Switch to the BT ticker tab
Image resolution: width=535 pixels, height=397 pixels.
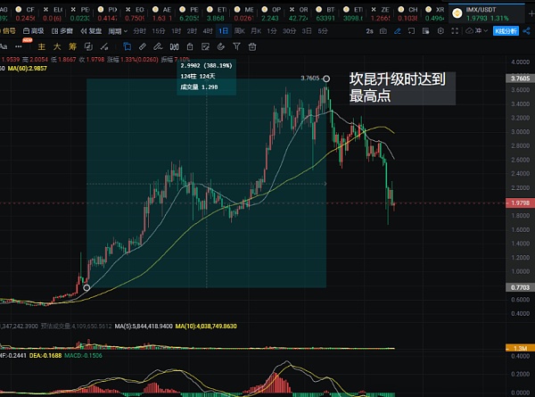coord(325,13)
